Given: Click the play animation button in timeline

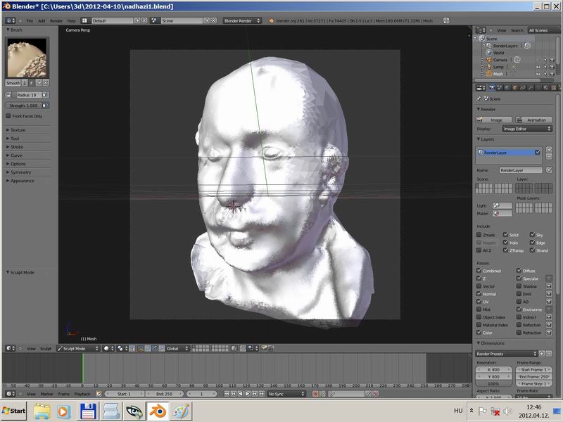Looking at the screenshot, I should pyautogui.click(x=247, y=394).
